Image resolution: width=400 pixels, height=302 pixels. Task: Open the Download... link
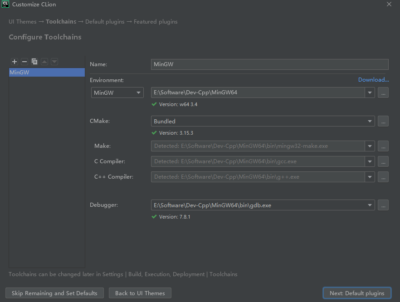tap(374, 80)
